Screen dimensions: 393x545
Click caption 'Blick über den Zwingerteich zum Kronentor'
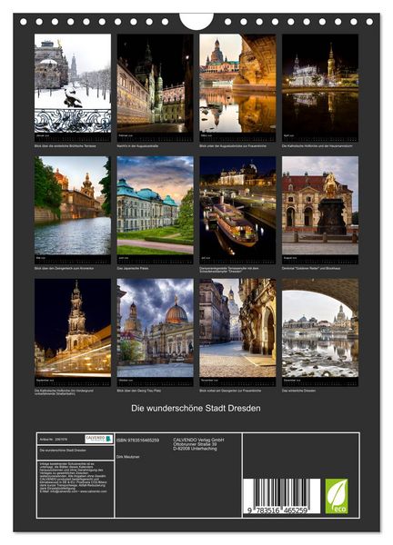(64, 268)
